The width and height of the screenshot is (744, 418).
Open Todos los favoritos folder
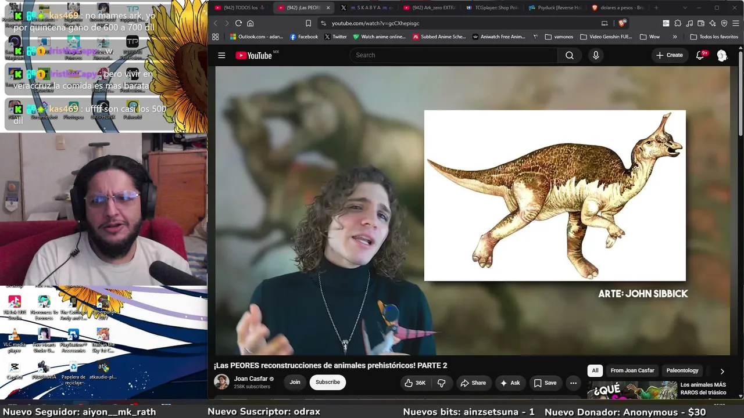tap(714, 37)
